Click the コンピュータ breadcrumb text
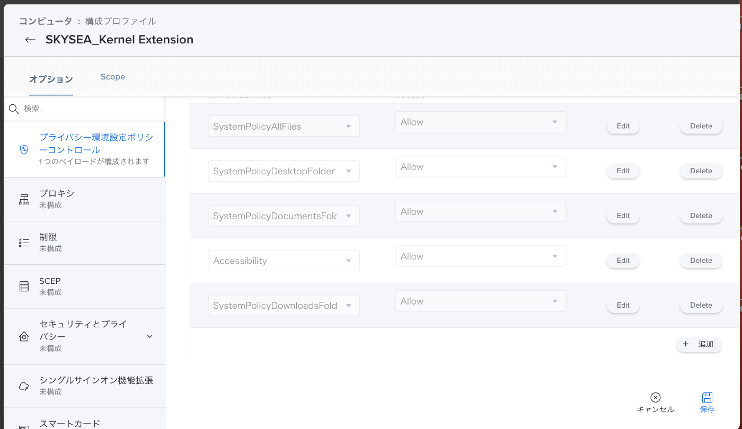Viewport: 742px width, 429px height. click(x=45, y=22)
